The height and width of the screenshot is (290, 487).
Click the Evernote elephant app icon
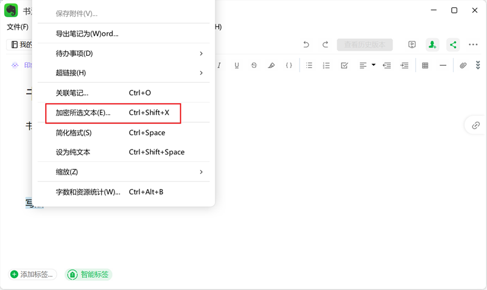[11, 10]
